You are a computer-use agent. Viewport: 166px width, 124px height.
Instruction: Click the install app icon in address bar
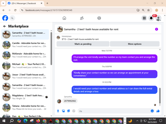(138, 10)
